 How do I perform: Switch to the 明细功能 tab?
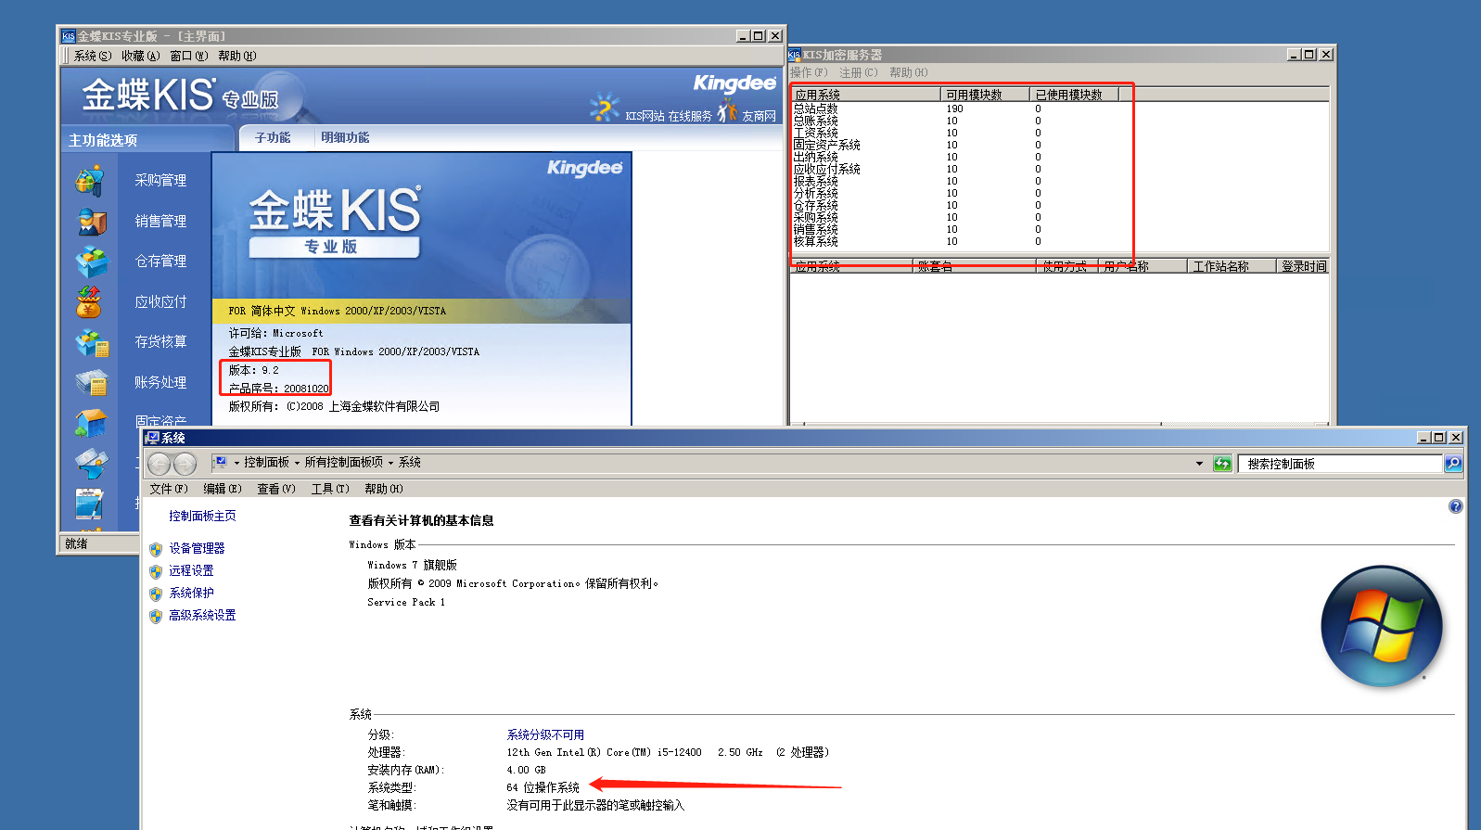coord(345,137)
